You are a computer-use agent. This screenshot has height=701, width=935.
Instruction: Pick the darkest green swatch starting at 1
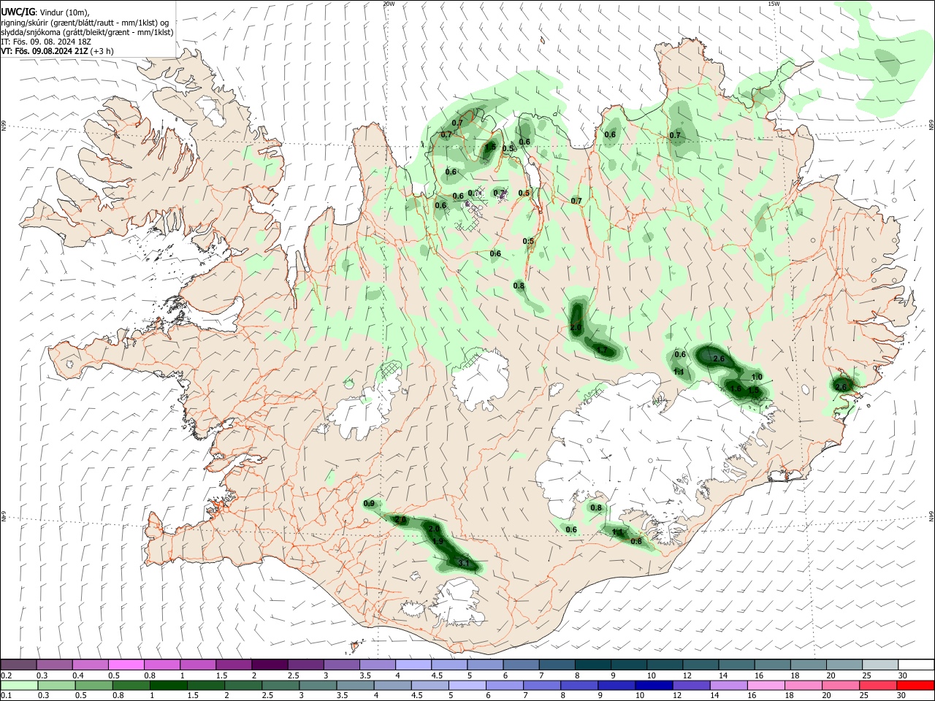169,685
